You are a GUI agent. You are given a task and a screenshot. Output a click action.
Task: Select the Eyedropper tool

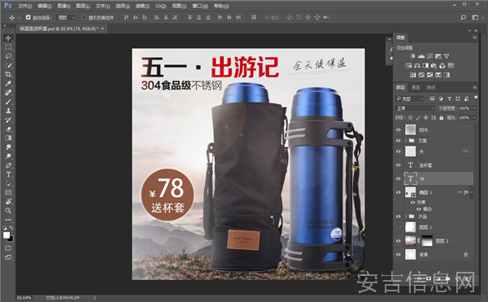point(8,84)
